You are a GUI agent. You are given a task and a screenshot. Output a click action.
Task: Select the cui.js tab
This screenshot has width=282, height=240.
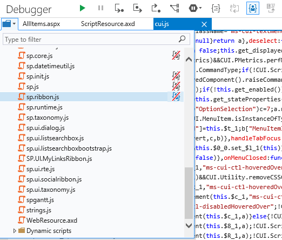[x=162, y=24]
